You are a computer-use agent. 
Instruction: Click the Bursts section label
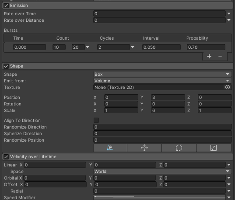coord(11,31)
